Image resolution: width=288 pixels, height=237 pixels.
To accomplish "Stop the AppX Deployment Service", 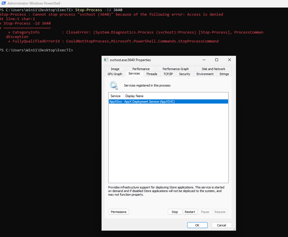I will 175,212.
